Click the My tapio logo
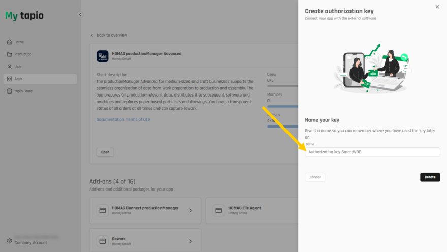This screenshot has width=447, height=252. tap(24, 15)
